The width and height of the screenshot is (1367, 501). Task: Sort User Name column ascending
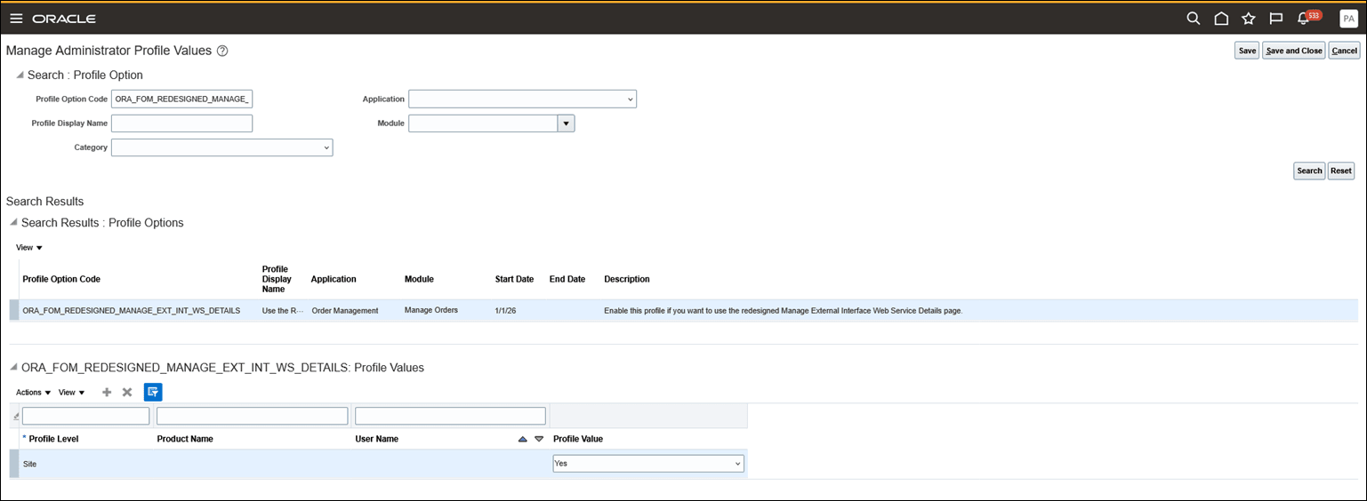tap(523, 439)
